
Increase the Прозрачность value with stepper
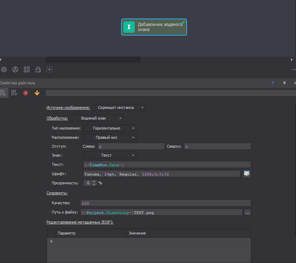[94, 182]
